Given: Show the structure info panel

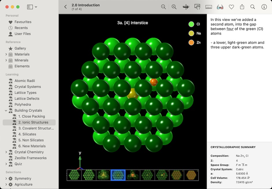Looking at the screenshot, I should [264, 7].
